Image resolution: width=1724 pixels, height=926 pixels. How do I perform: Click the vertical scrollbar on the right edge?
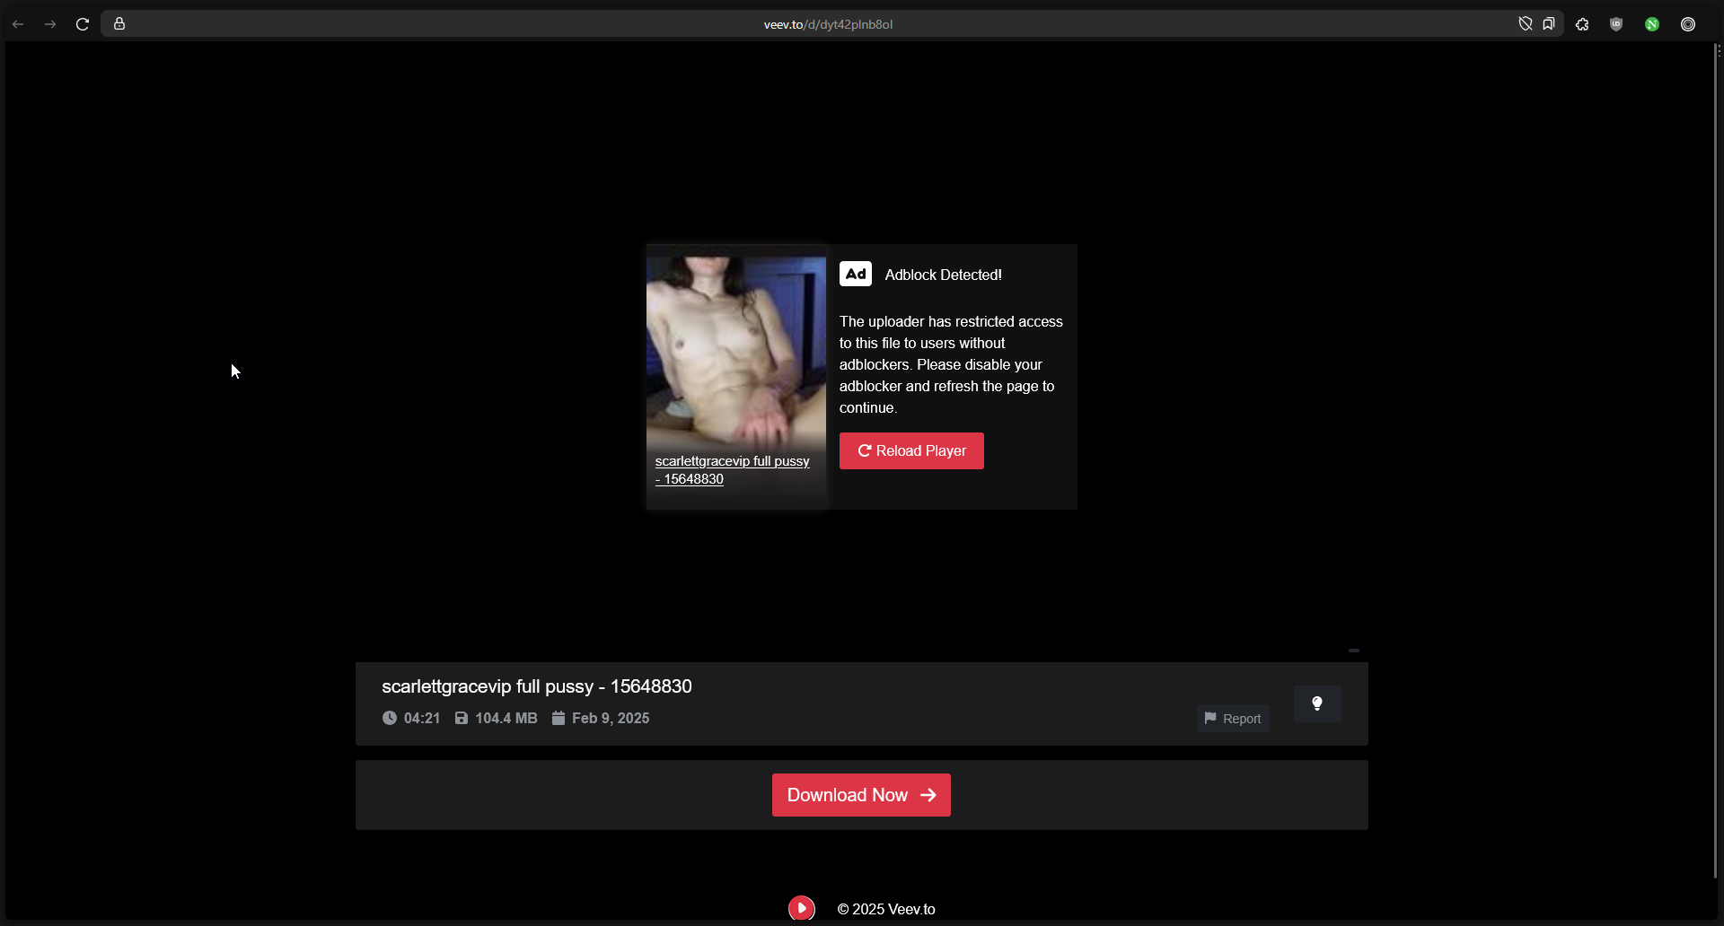[x=1716, y=449]
